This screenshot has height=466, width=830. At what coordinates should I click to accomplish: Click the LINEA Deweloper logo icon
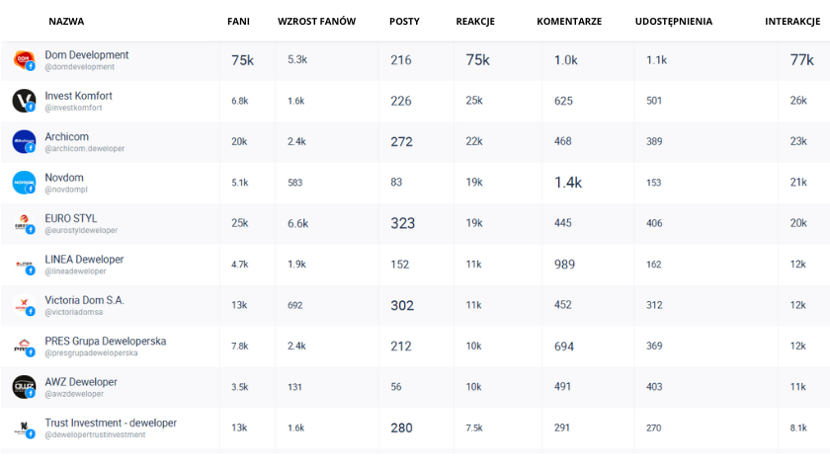pos(24,265)
